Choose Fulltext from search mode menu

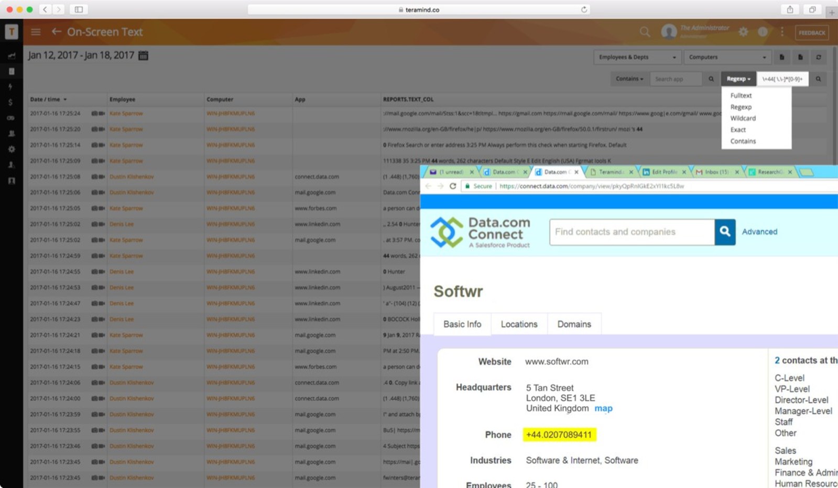[741, 96]
